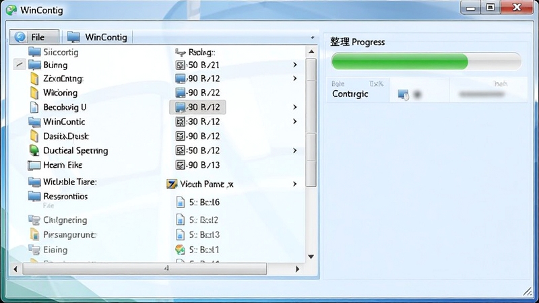Expand the arrow of row 50 B/21
Viewport: 539px width, 303px height.
pos(295,65)
